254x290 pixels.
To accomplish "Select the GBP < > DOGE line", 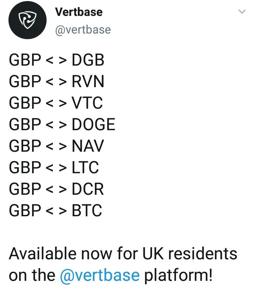I will coord(62,124).
